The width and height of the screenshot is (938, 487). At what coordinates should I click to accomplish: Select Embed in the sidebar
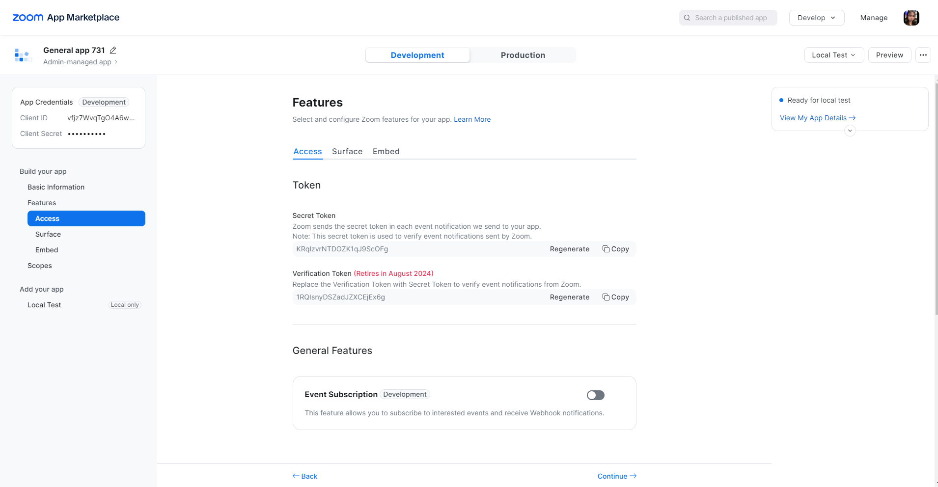(x=47, y=250)
